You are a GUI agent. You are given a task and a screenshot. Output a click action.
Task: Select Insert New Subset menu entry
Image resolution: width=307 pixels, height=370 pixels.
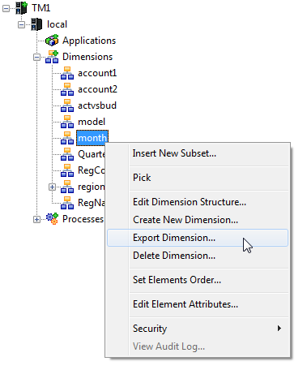[174, 153]
